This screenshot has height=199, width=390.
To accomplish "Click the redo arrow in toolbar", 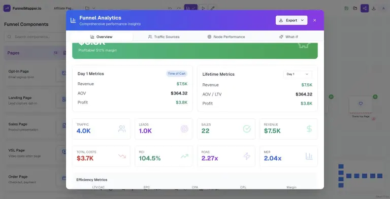I will [179, 9].
